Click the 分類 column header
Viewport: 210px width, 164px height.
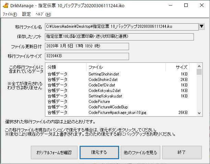(66, 67)
